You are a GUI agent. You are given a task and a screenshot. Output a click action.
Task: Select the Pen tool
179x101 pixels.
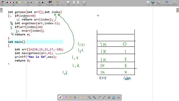[x=60, y=97]
